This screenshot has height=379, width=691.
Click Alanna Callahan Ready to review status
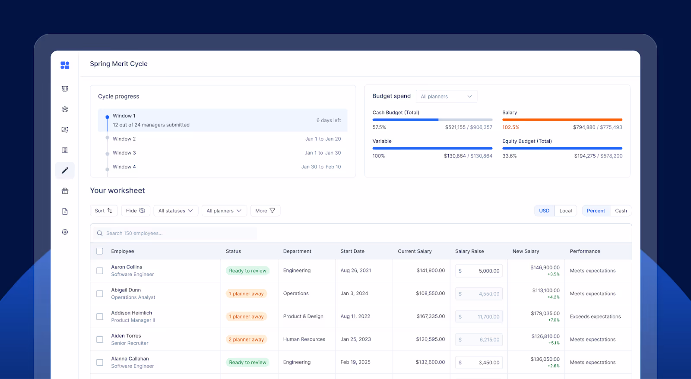pos(247,362)
